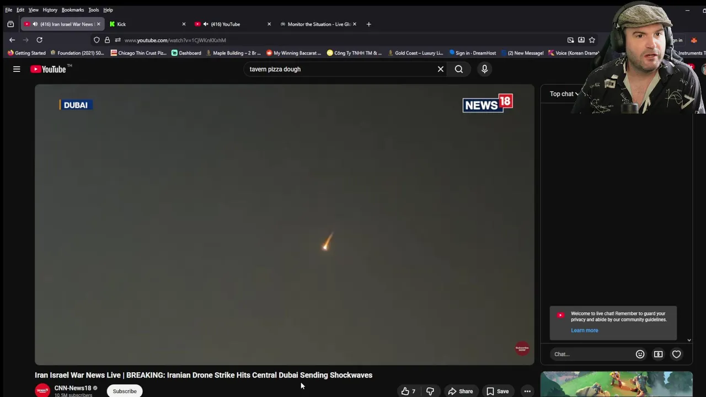Open Getting Started bookmark

point(26,53)
